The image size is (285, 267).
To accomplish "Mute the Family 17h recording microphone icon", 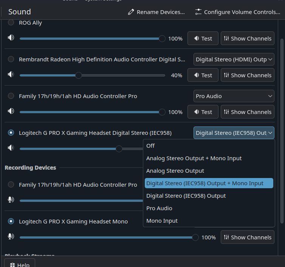I will (11, 200).
